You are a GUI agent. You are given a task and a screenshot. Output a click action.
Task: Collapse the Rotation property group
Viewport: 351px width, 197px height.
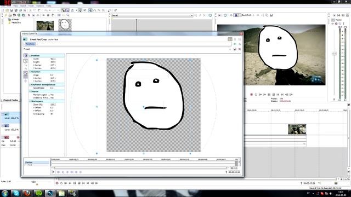[30, 72]
